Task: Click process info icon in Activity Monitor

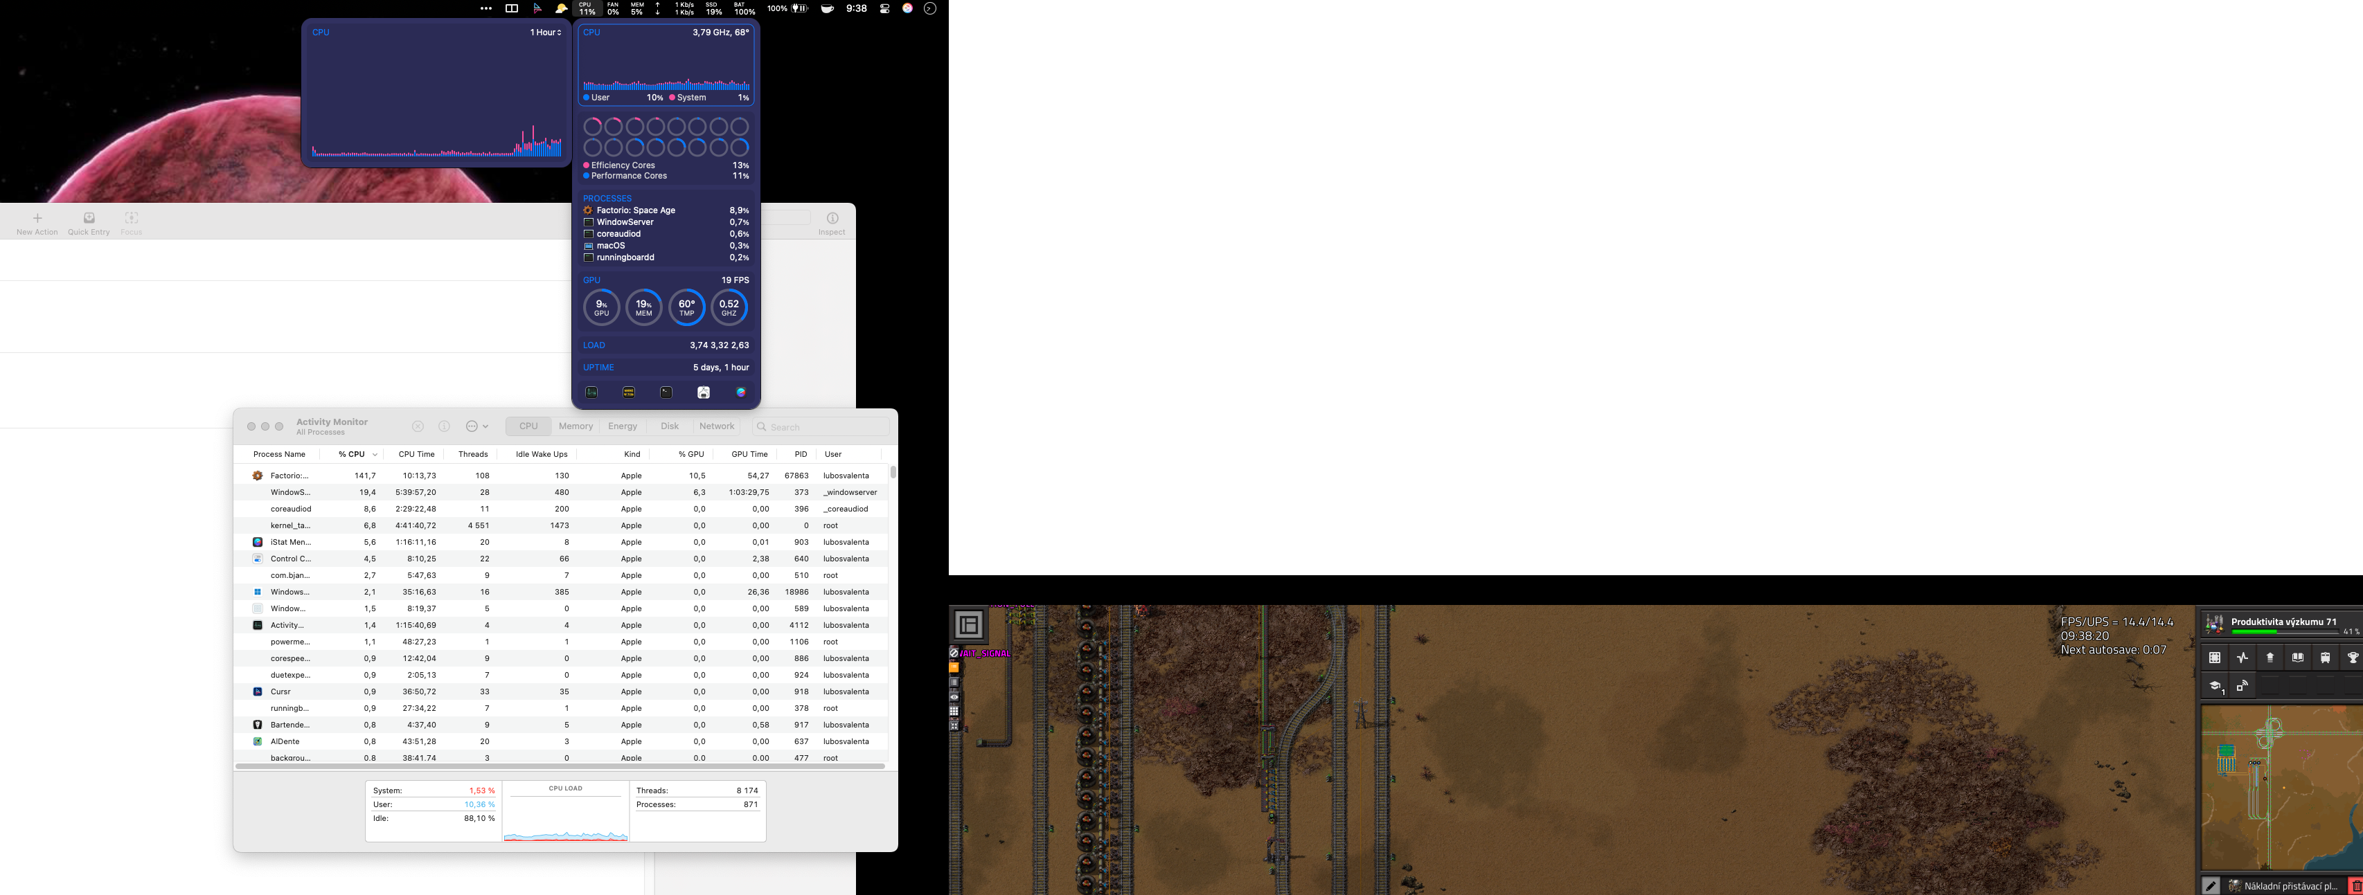Action: click(x=444, y=426)
